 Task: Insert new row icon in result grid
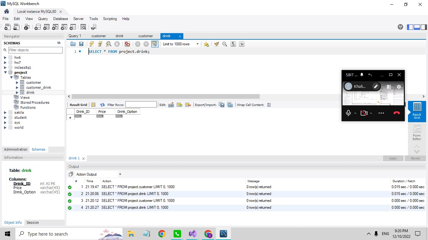click(x=180, y=105)
